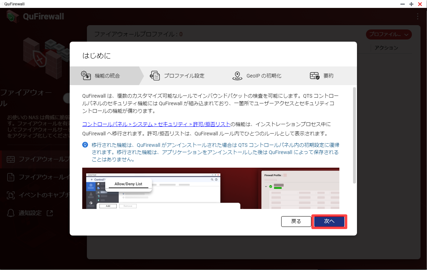427x270 pixels.
Task: Select the GeoIP の初期化 wizard step
Action: coord(256,76)
